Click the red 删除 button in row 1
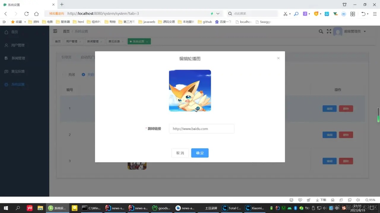This screenshot has height=213, width=380. coord(346,109)
